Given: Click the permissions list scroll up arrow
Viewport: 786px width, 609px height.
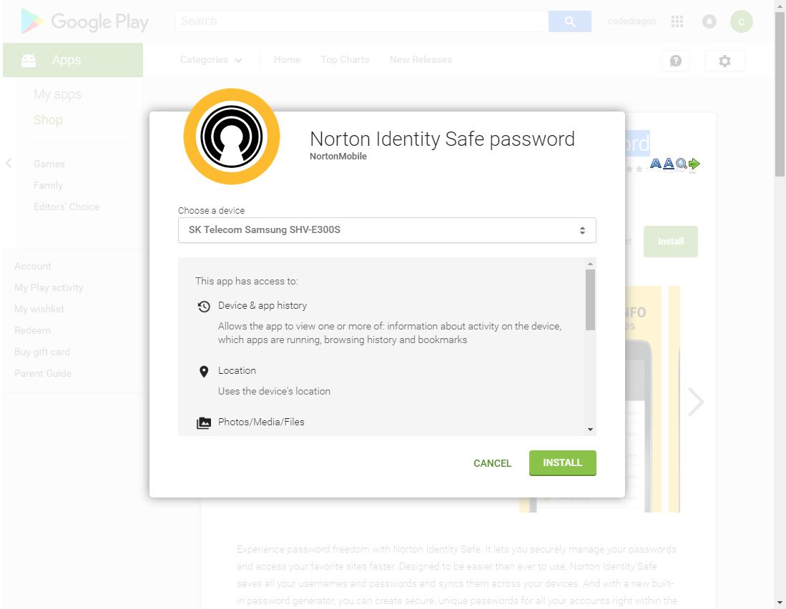Looking at the screenshot, I should [x=591, y=264].
